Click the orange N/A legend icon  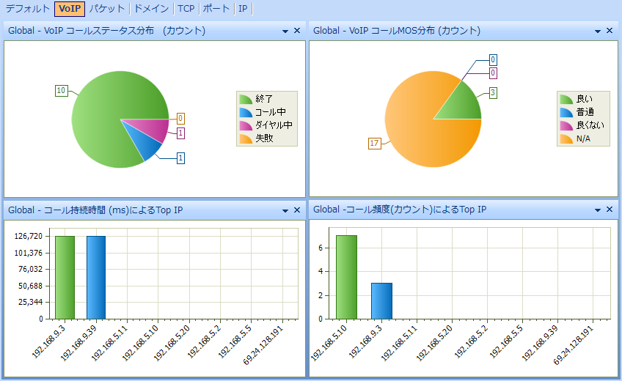click(566, 138)
